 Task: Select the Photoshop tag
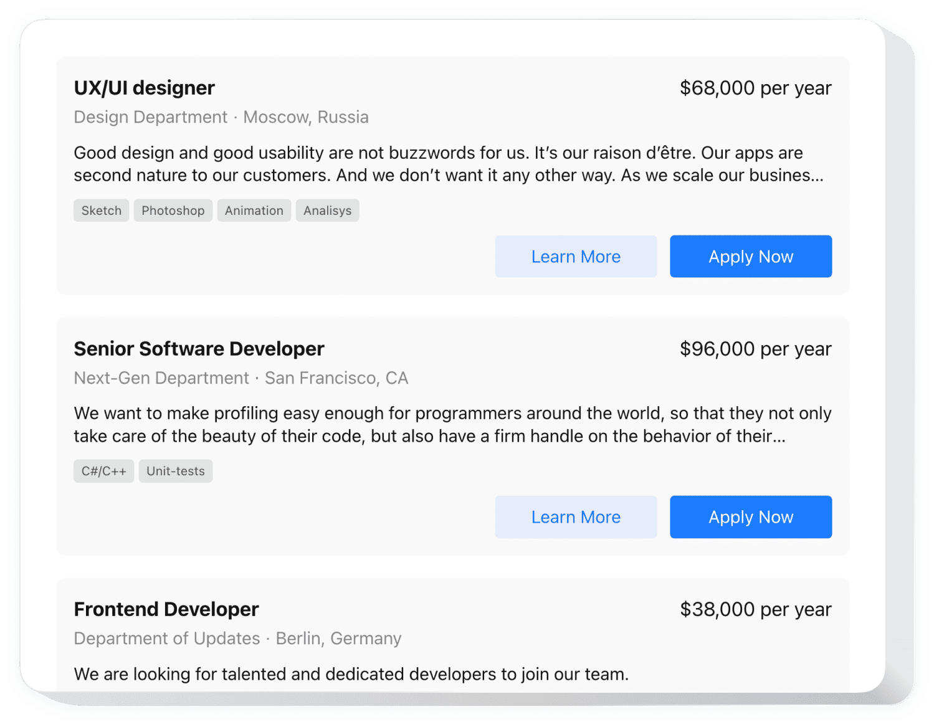(173, 210)
